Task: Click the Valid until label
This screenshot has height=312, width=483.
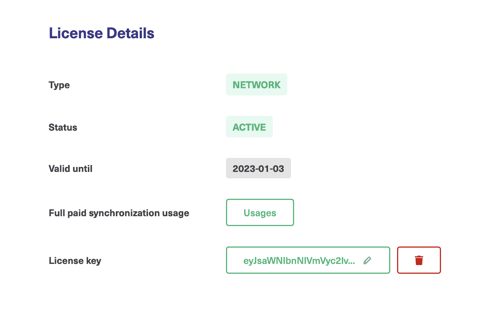Action: (x=70, y=168)
